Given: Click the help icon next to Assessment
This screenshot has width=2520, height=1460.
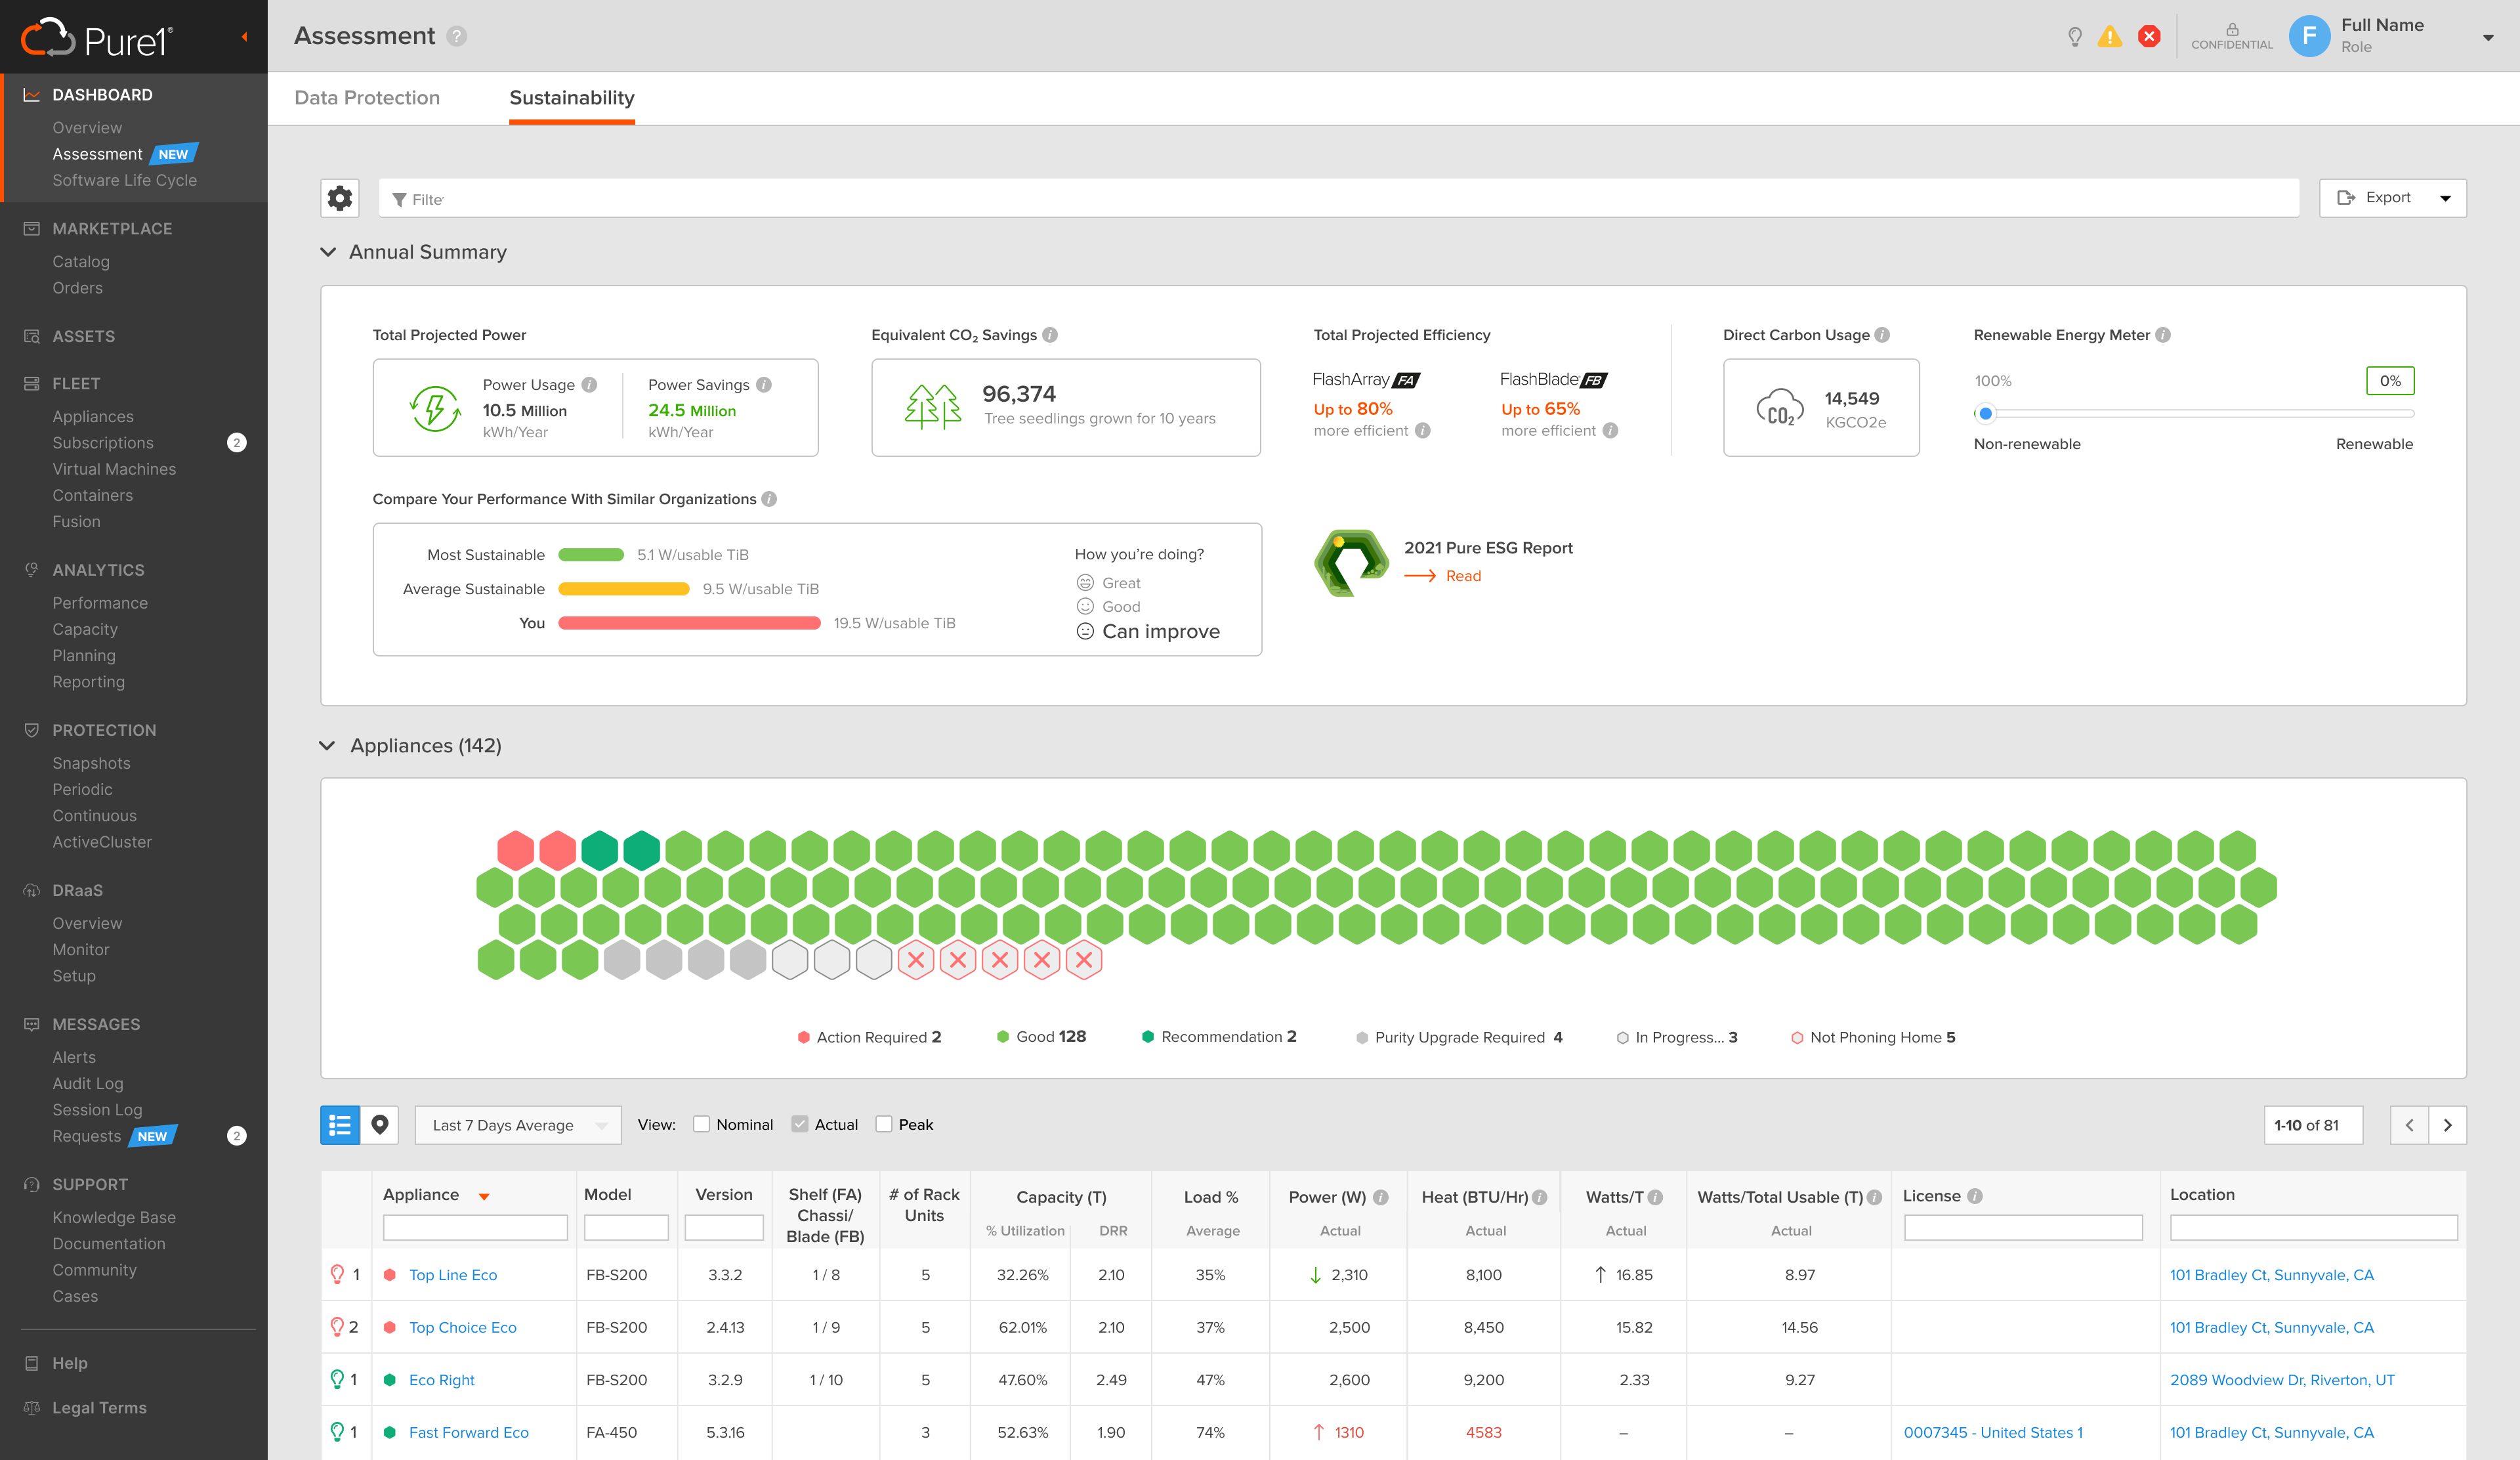Looking at the screenshot, I should pos(457,37).
